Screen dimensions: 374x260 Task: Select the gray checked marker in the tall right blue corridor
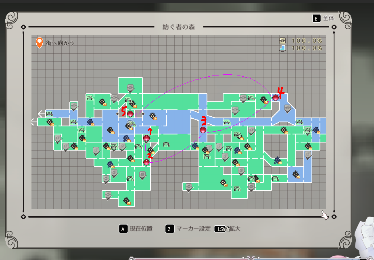tap(308, 156)
